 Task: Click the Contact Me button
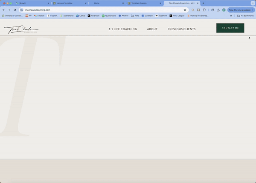click(230, 28)
